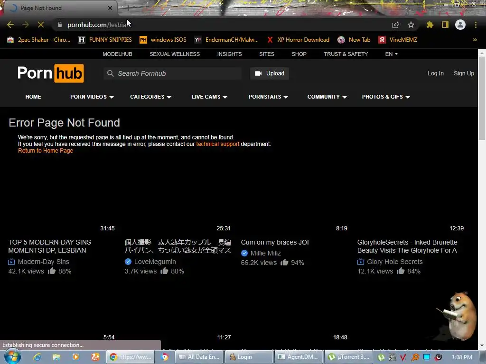Expand the CATEGORIES nav dropdown
This screenshot has width=486, height=364.
[150, 97]
